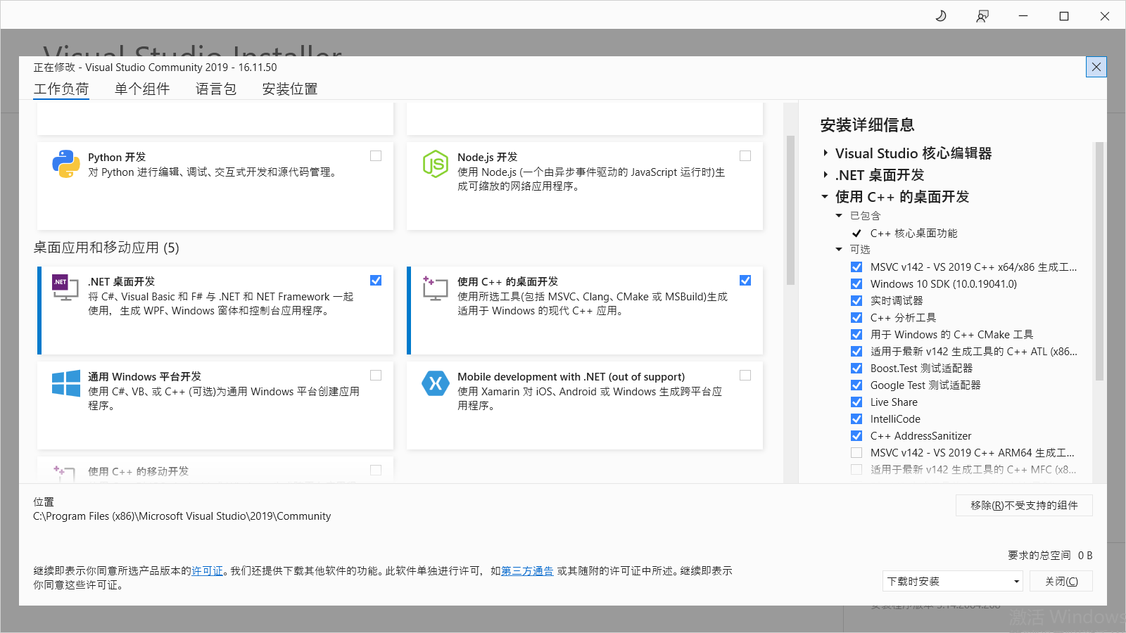Image resolution: width=1126 pixels, height=633 pixels.
Task: Enable Mobile development with .NET checkbox
Action: 745,376
